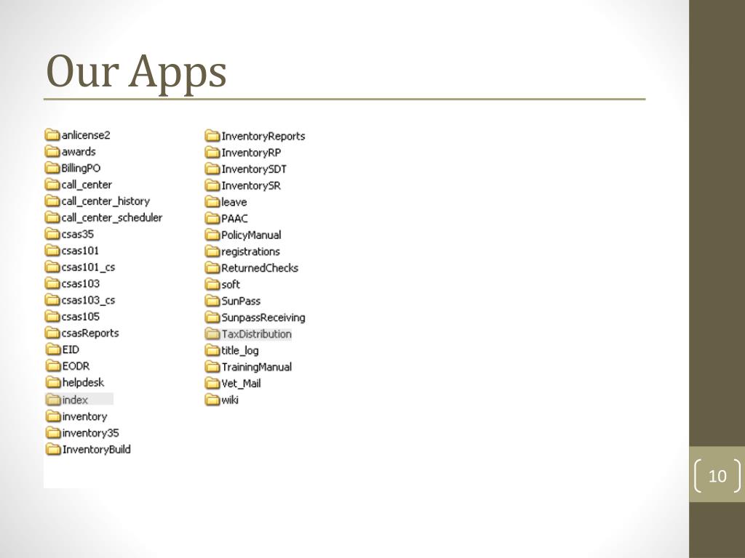The width and height of the screenshot is (745, 558).
Task: Select the 'registrations' folder name
Action: pyautogui.click(x=250, y=251)
